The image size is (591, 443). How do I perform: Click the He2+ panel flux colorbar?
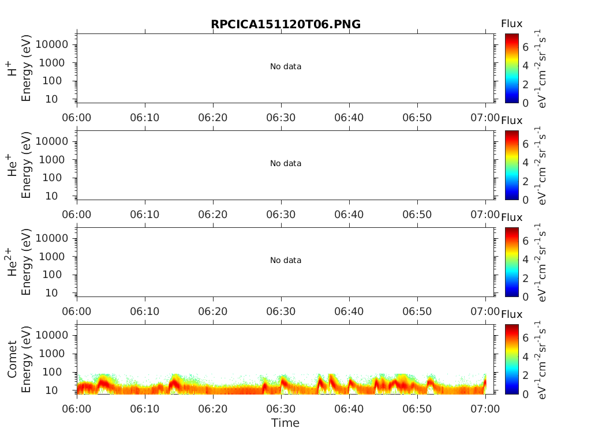pos(512,262)
